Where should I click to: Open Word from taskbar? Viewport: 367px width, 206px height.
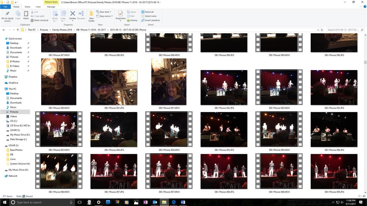coord(183,202)
